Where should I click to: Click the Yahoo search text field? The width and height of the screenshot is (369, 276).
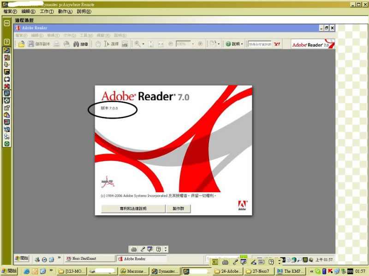click(x=260, y=44)
